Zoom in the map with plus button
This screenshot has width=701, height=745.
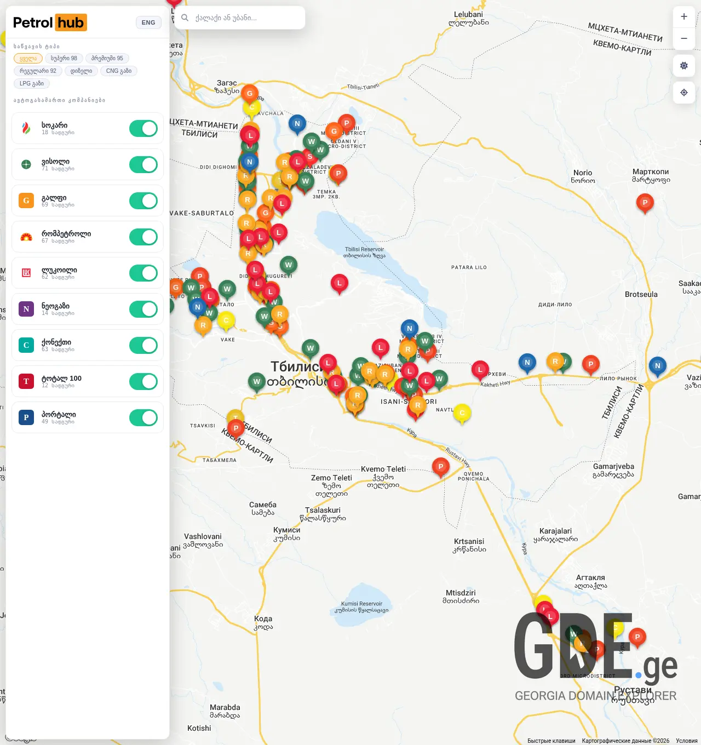coord(684,16)
